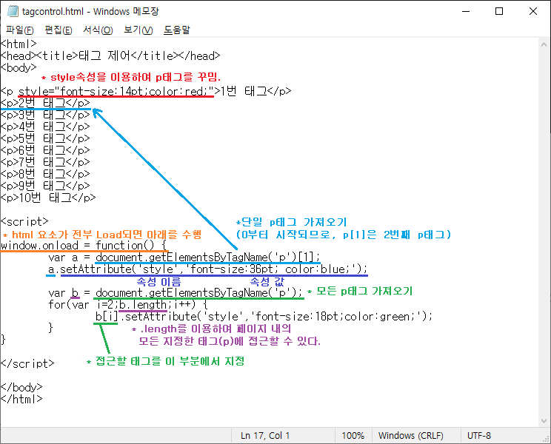Click the vertical scrollbar track
The height and width of the screenshot is (444, 551).
pyautogui.click(x=544, y=232)
